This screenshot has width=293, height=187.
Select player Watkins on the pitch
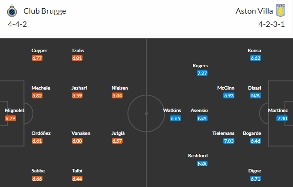[172, 111]
